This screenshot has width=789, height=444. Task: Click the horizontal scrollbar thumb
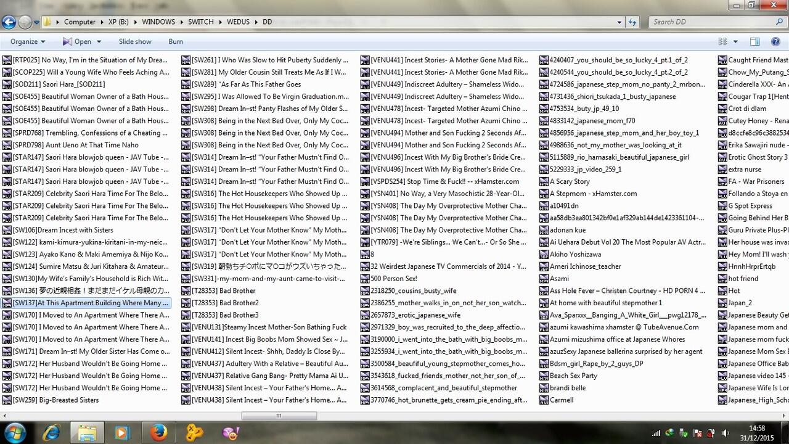(279, 416)
